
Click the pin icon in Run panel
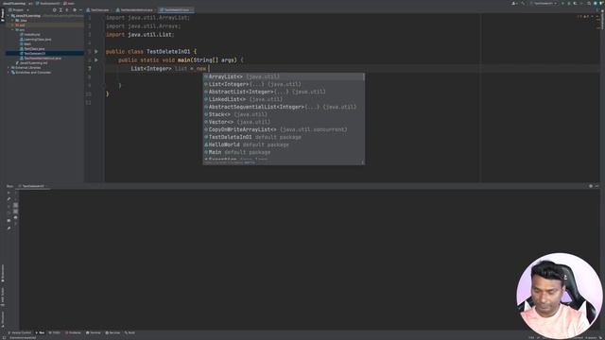[9, 229]
